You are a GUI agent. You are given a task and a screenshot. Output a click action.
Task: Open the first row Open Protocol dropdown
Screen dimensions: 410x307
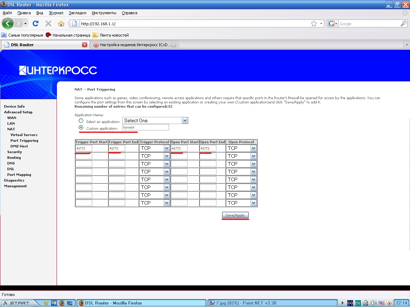(241, 148)
